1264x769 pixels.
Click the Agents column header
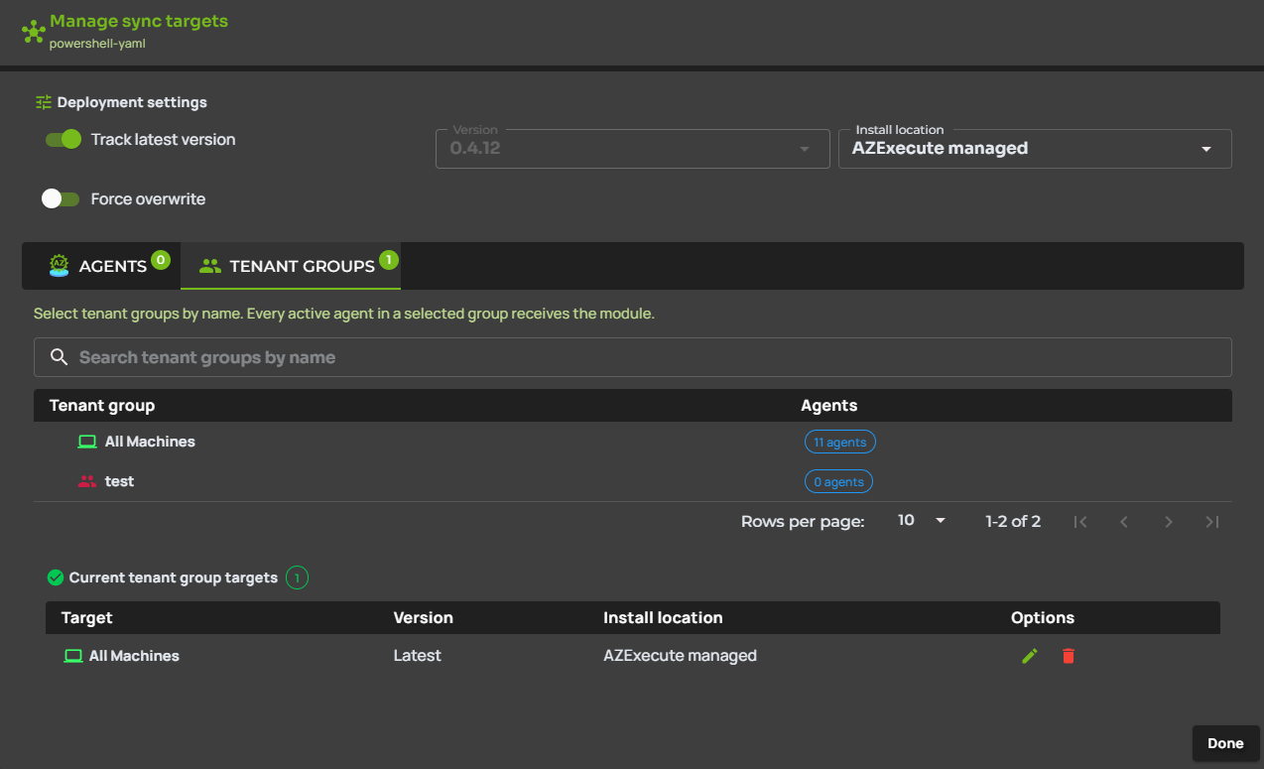click(829, 405)
